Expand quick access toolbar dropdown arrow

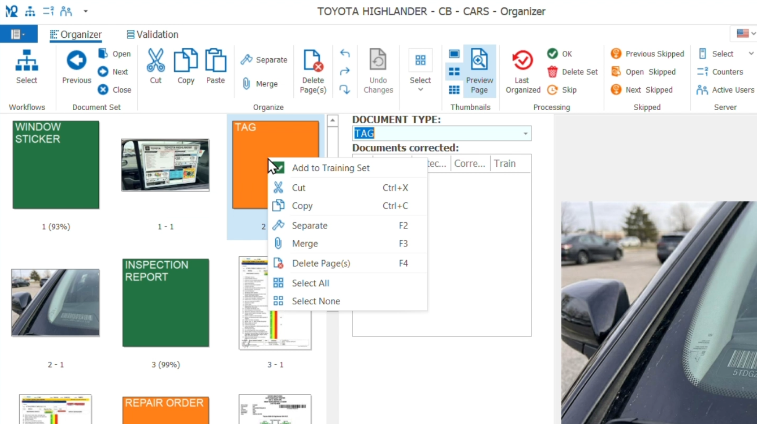86,11
